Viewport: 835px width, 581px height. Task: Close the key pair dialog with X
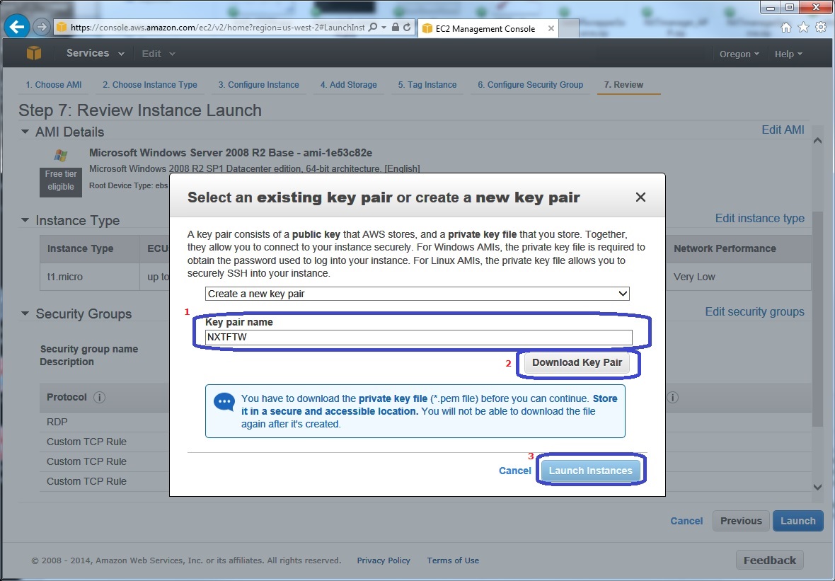coord(640,197)
